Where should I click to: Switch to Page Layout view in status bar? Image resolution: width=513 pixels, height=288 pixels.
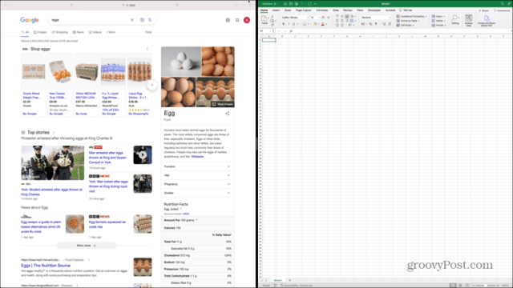pos(460,286)
